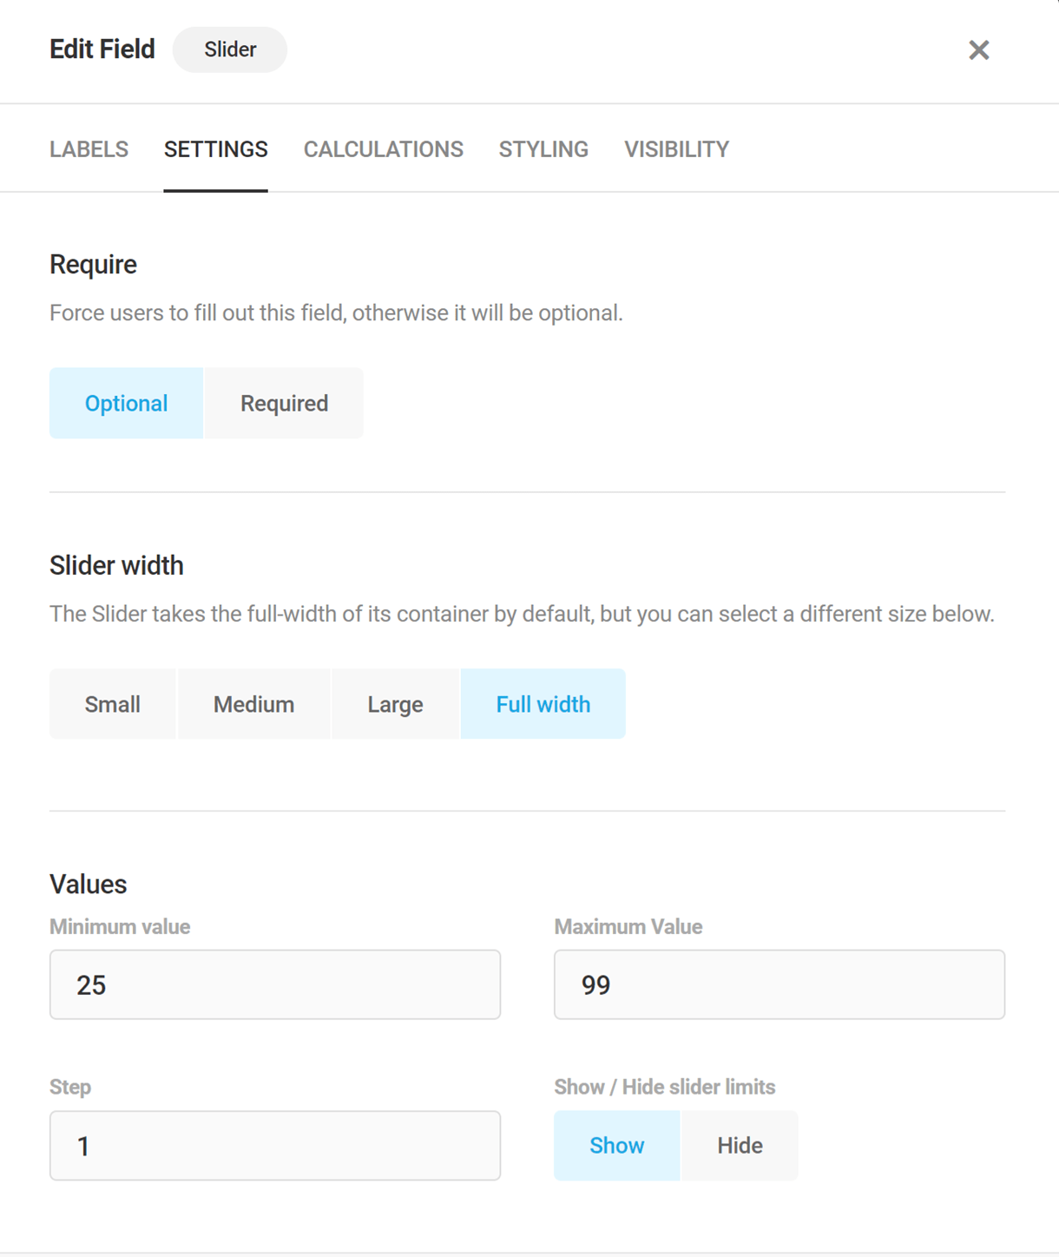
Task: Click the Slider field type badge
Action: pyautogui.click(x=230, y=49)
